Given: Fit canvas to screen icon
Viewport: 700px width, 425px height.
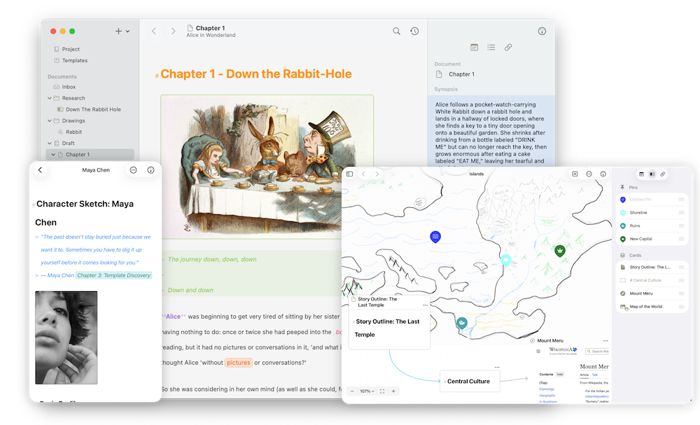Looking at the screenshot, I should pos(381,391).
